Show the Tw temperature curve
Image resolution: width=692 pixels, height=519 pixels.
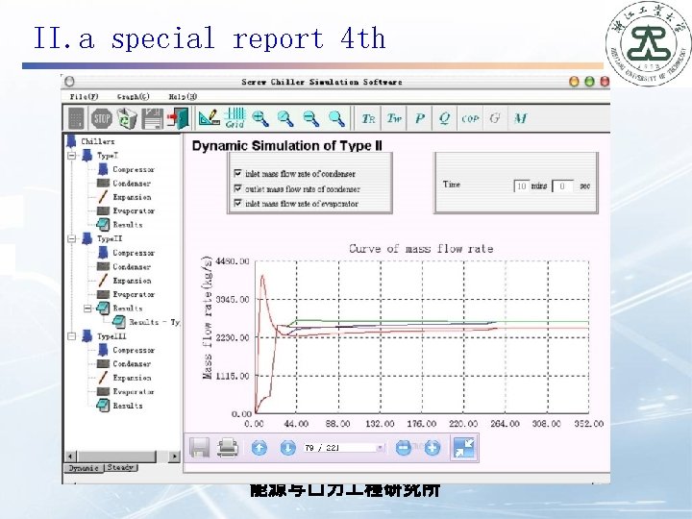point(394,118)
